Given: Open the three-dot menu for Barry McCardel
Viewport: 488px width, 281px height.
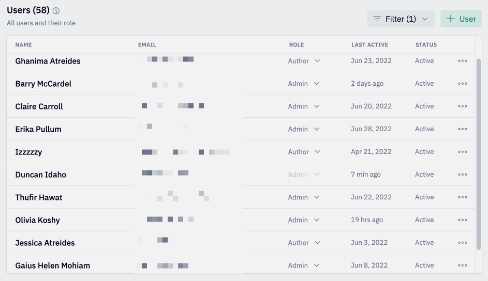Looking at the screenshot, I should click(462, 84).
